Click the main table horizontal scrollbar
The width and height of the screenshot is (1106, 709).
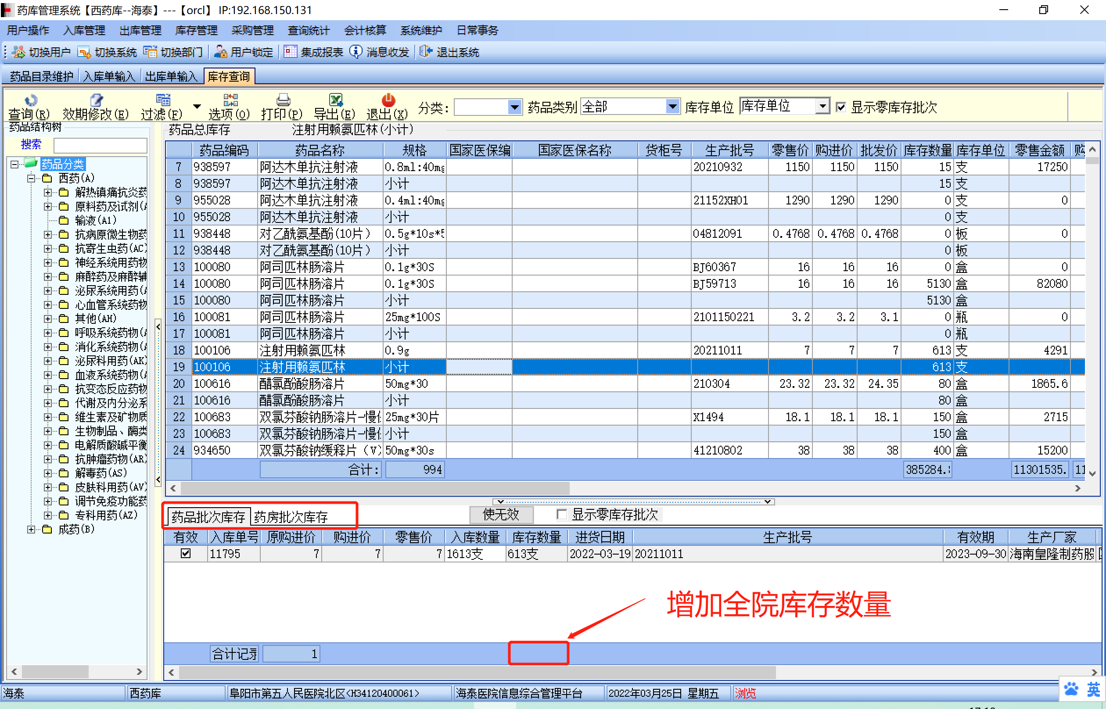[375, 487]
